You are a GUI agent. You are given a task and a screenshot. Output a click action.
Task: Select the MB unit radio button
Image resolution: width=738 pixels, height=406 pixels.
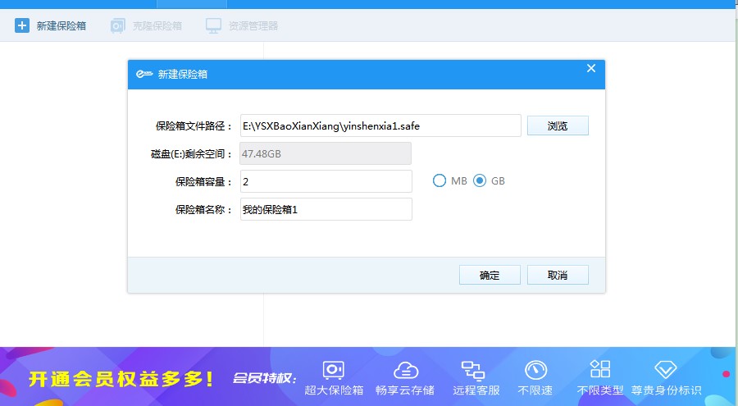click(440, 181)
